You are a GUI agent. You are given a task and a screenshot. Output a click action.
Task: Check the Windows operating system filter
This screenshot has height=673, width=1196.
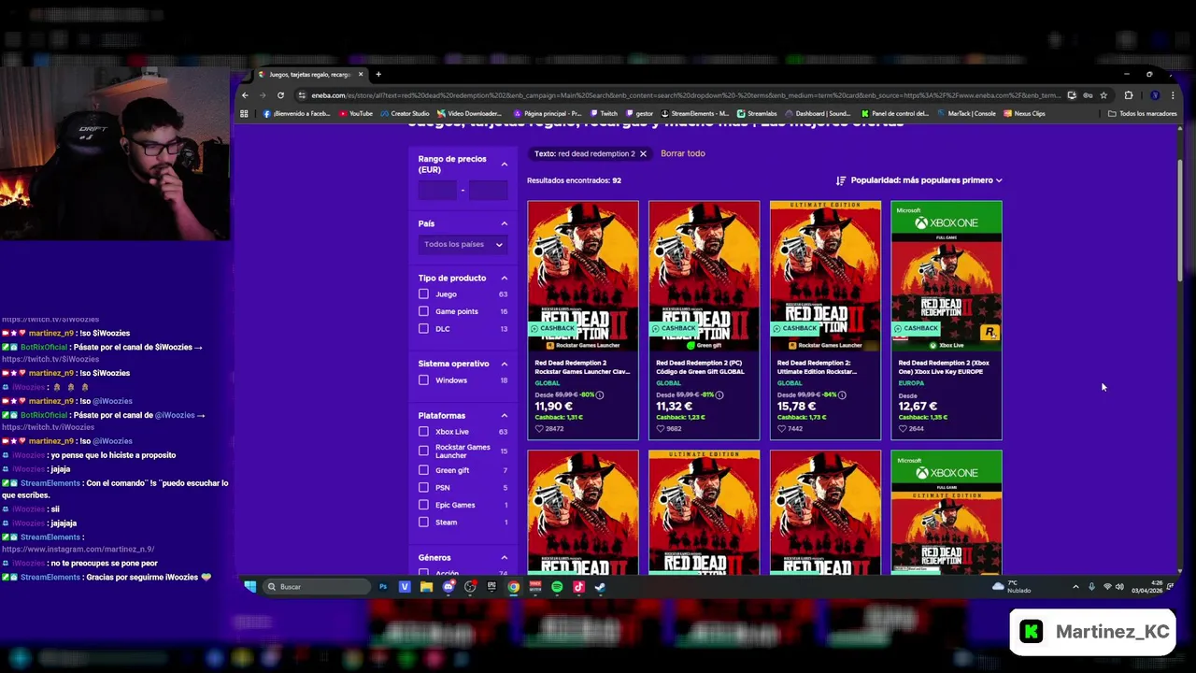[424, 380]
